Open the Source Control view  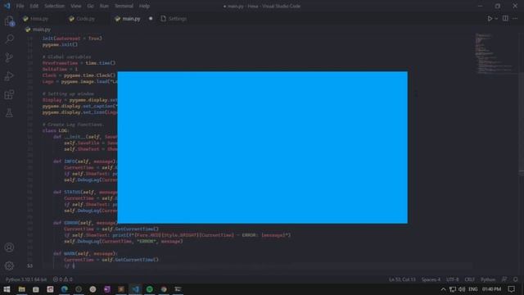[9, 57]
